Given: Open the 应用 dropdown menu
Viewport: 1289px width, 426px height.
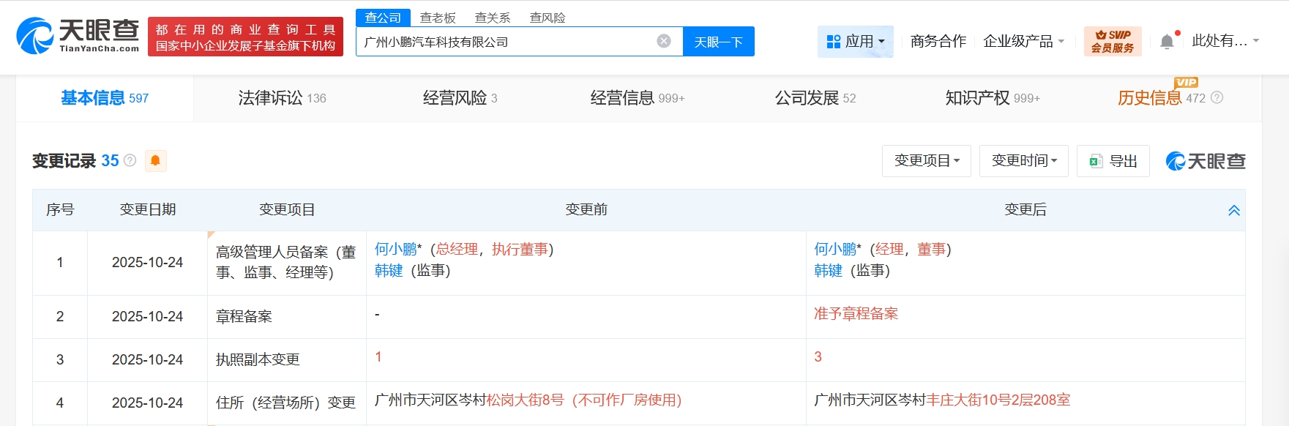Looking at the screenshot, I should tap(855, 41).
